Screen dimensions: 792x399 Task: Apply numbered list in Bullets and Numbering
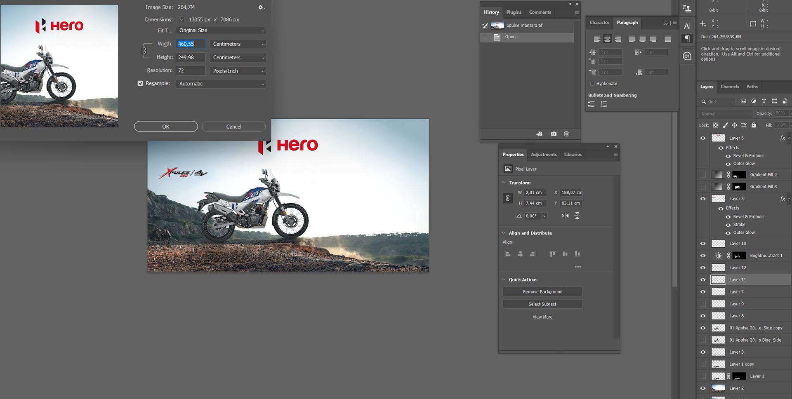click(x=603, y=104)
